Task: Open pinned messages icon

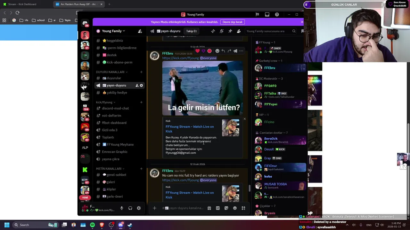Action: tap(230, 31)
